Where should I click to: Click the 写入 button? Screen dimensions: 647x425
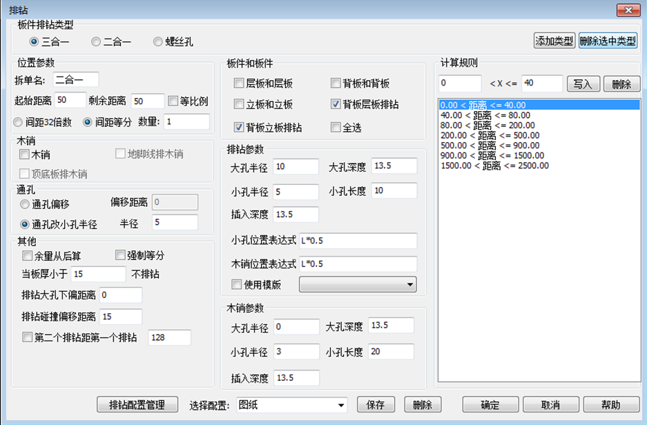[583, 84]
